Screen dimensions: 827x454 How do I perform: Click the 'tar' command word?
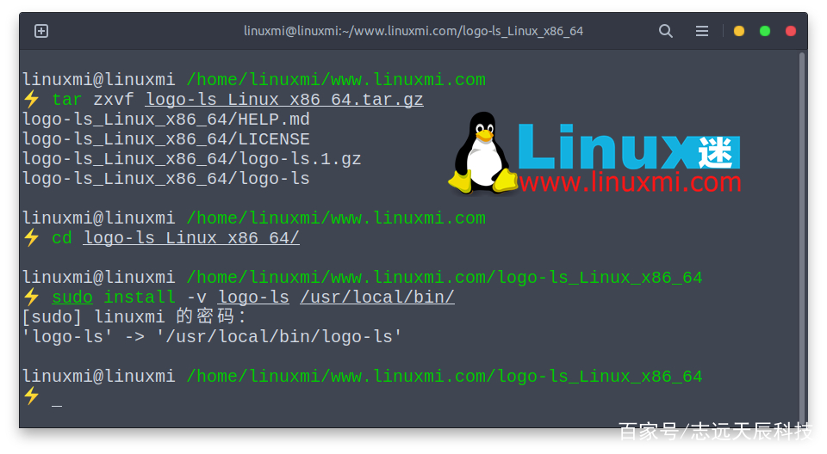[66, 100]
